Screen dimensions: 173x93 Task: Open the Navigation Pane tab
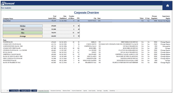pos(25,91)
